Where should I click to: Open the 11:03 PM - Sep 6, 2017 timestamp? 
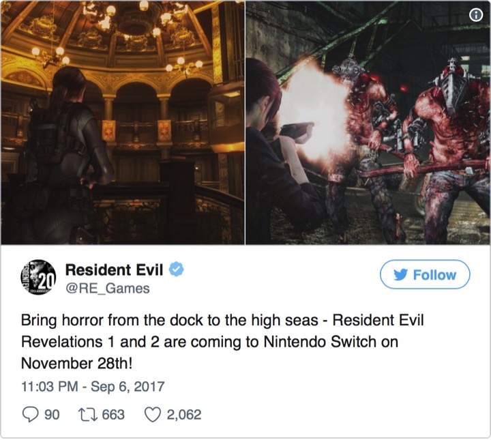pos(93,386)
